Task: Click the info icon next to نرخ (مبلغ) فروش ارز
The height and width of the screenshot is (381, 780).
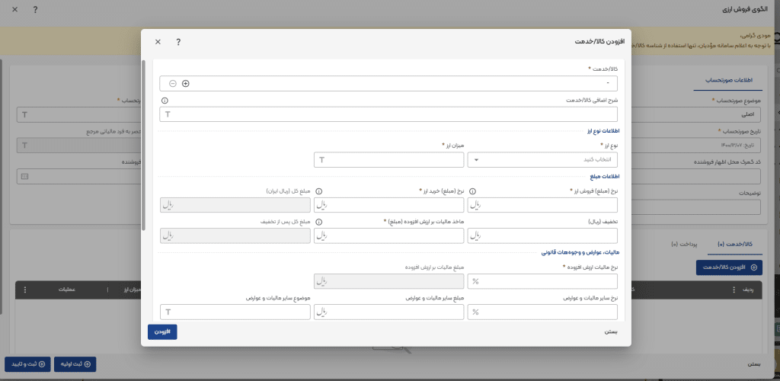Action: pyautogui.click(x=473, y=190)
